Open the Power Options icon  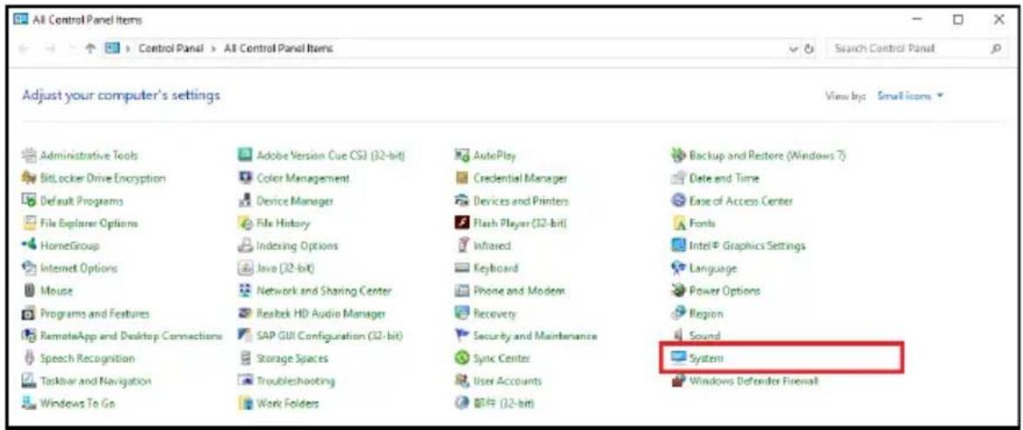click(677, 290)
